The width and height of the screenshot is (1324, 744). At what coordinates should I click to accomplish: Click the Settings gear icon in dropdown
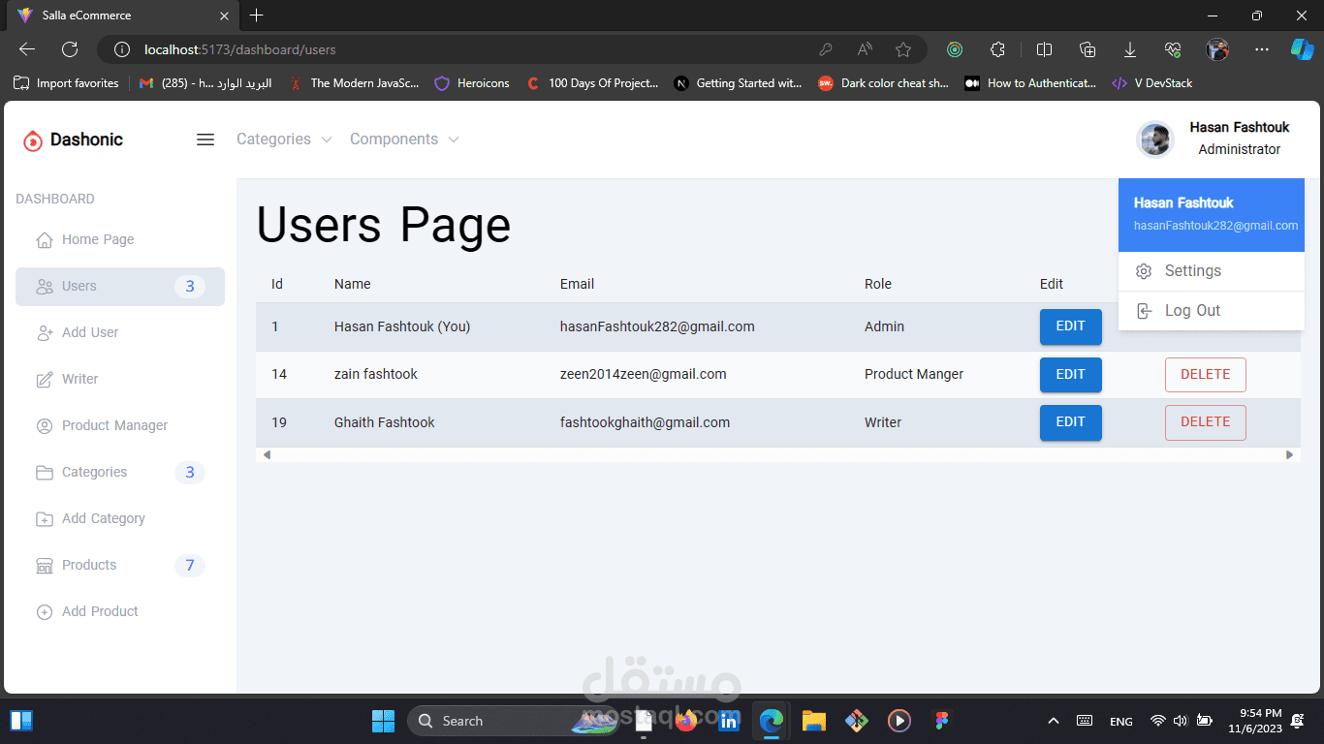1144,271
